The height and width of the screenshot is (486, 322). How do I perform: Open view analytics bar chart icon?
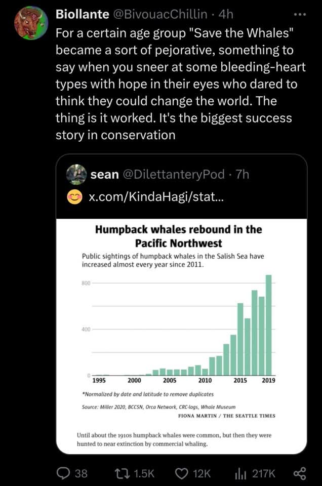pos(240,473)
